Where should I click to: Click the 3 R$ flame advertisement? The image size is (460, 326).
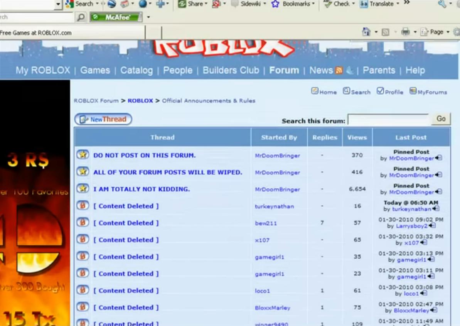click(x=35, y=203)
